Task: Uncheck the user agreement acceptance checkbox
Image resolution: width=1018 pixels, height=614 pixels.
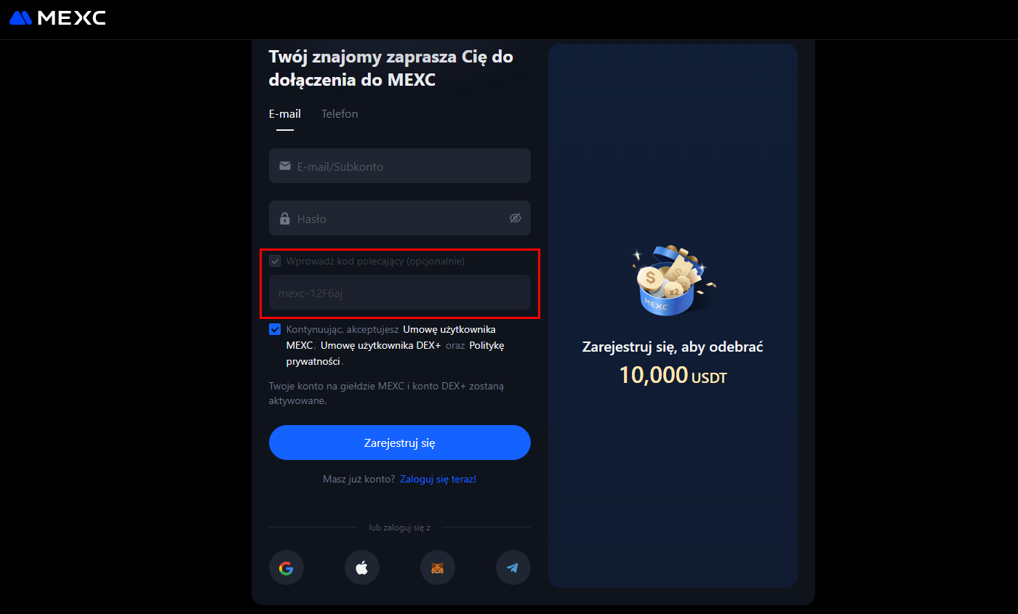Action: coord(275,329)
